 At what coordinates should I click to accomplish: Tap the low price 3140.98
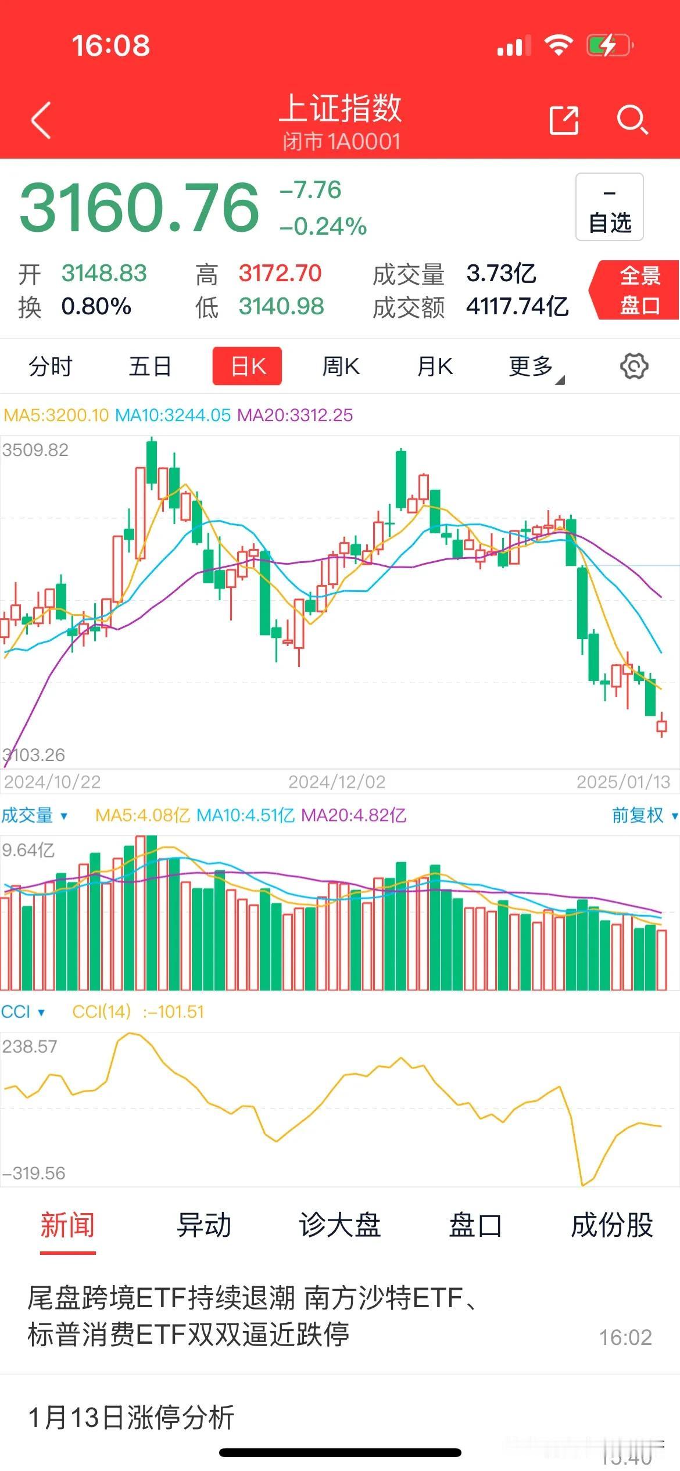tap(281, 307)
